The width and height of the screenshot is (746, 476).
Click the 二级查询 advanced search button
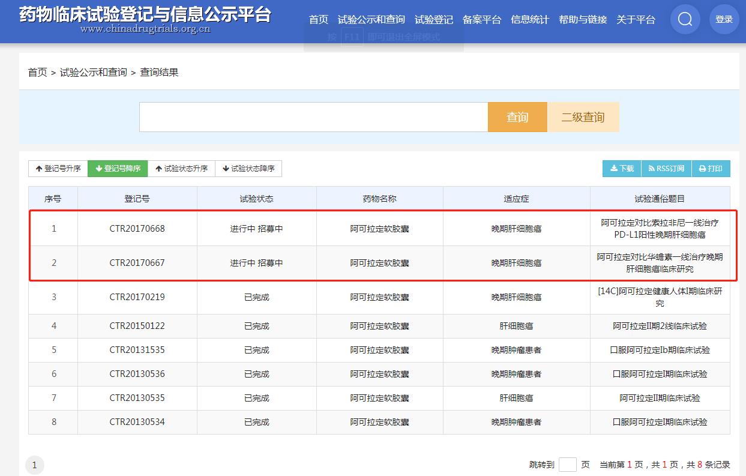coord(583,117)
